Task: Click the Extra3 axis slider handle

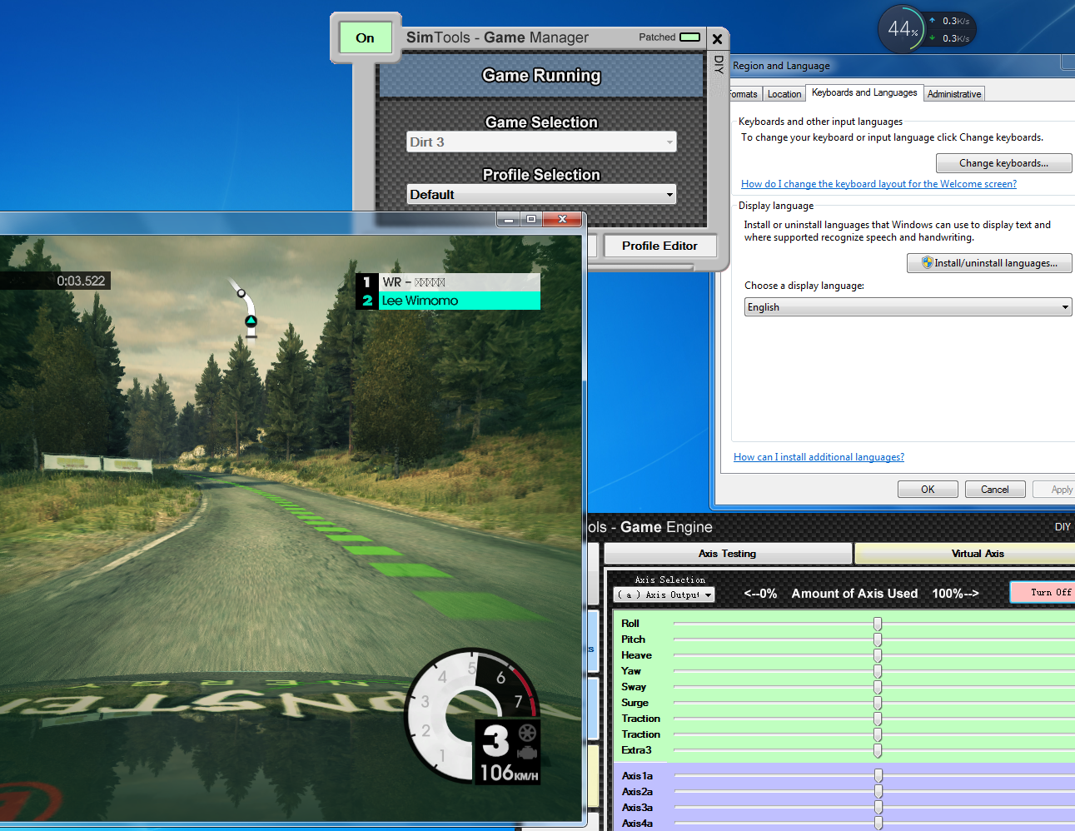Action: [878, 750]
